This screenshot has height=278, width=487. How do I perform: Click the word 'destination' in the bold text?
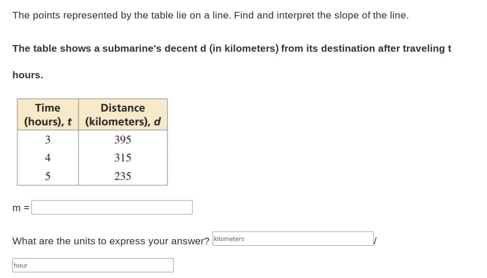pyautogui.click(x=348, y=48)
